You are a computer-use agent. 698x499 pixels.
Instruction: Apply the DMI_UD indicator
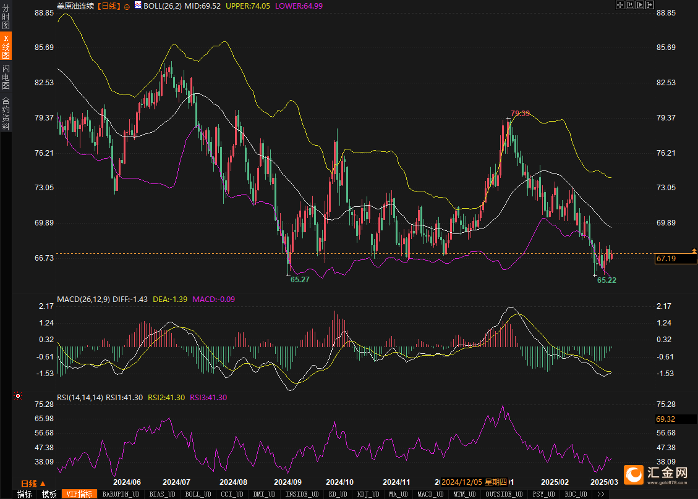coord(264,494)
